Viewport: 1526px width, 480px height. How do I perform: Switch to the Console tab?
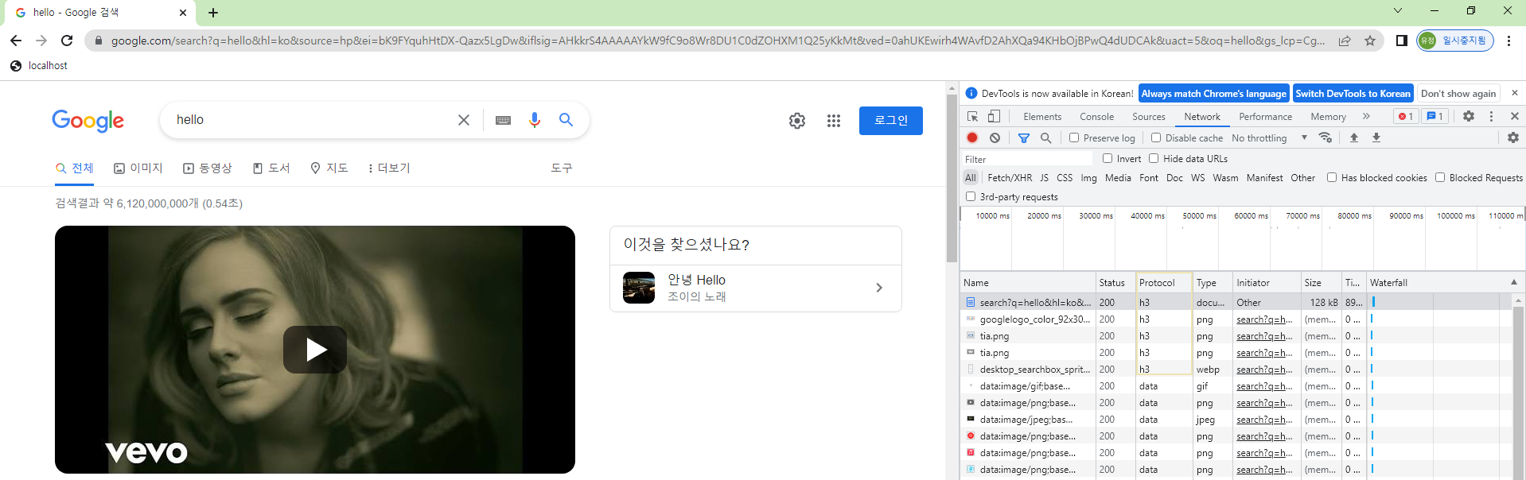click(1097, 117)
